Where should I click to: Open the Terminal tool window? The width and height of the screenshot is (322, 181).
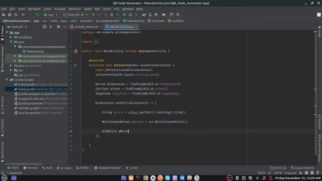(30, 168)
